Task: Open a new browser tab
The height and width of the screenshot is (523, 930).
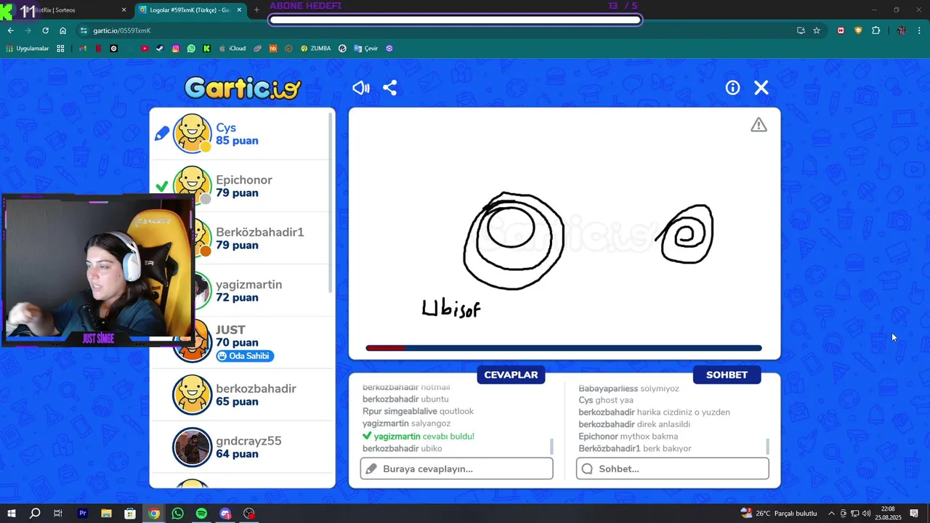Action: point(256,10)
